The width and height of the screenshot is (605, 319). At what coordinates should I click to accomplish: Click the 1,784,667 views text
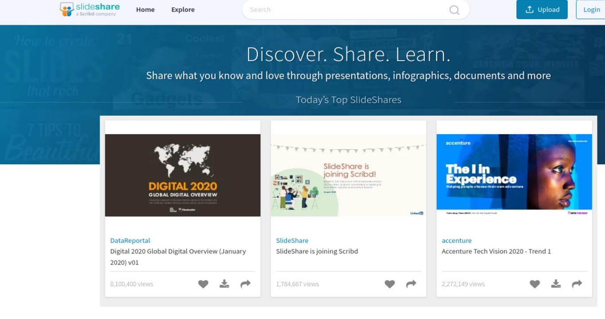click(298, 284)
